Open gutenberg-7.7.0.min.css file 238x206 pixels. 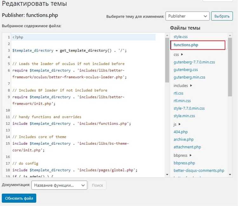tap(194, 62)
